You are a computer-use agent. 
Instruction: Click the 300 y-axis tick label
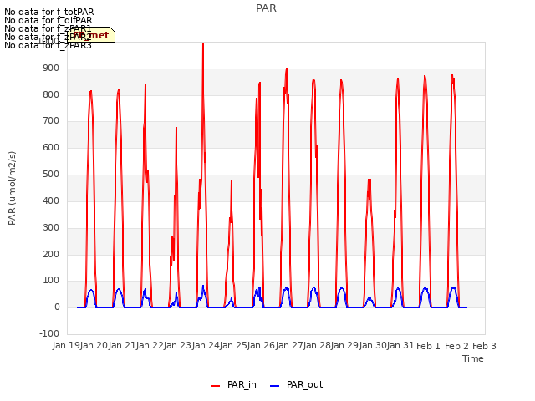pyautogui.click(x=51, y=227)
